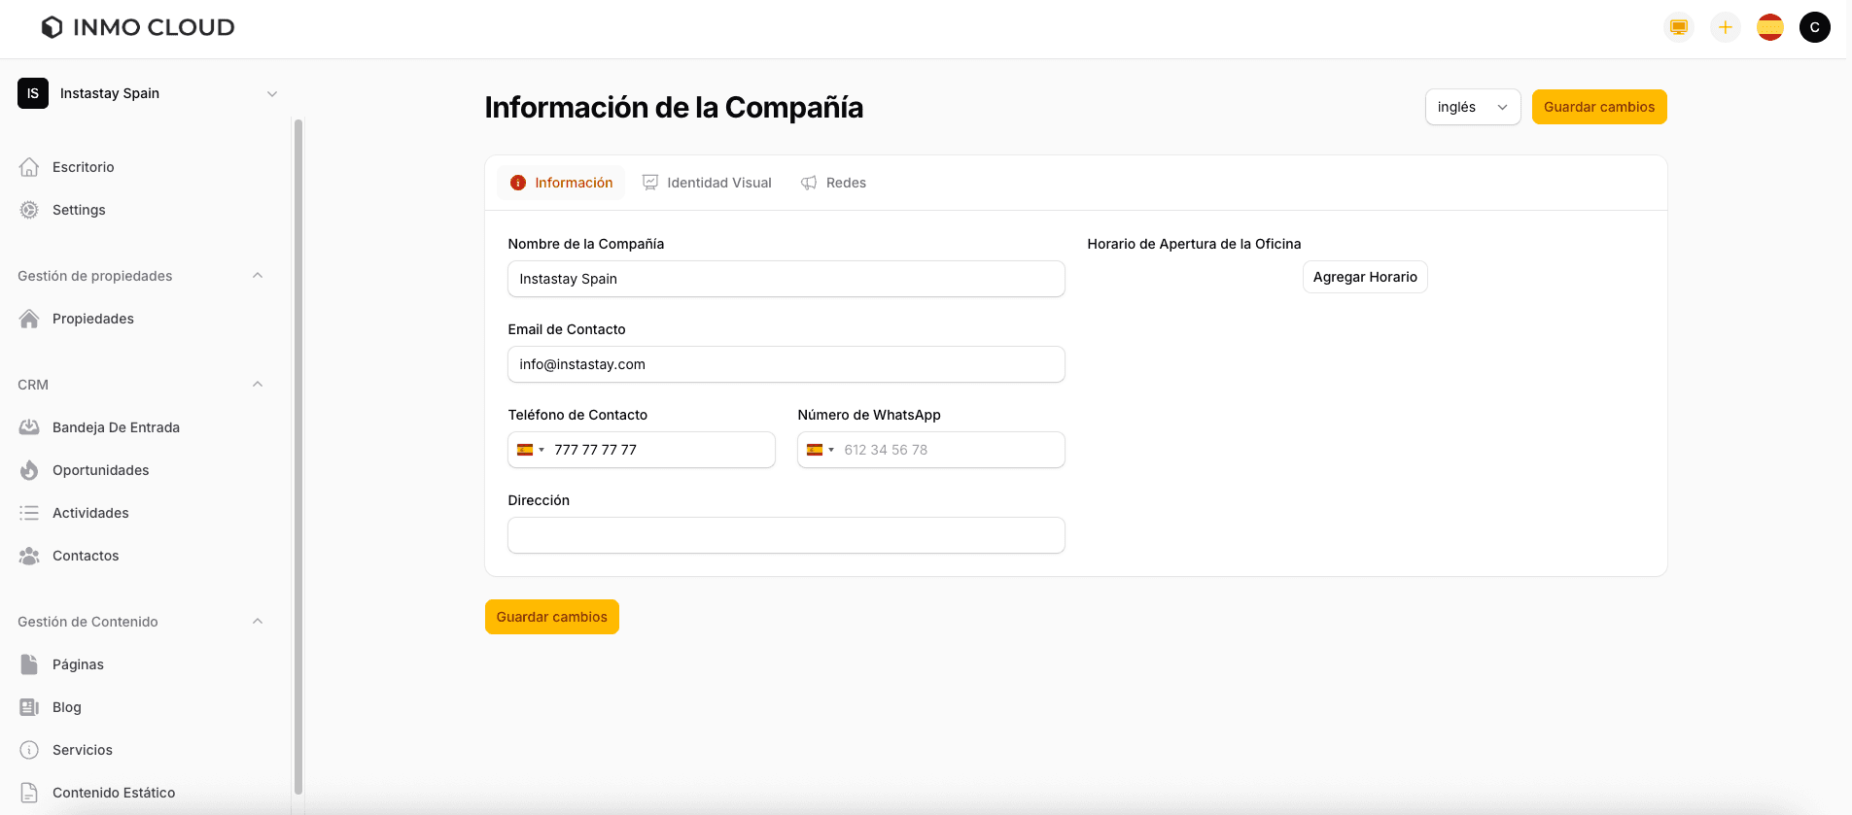Click the Propiedades house icon
The width and height of the screenshot is (1852, 815).
(29, 319)
